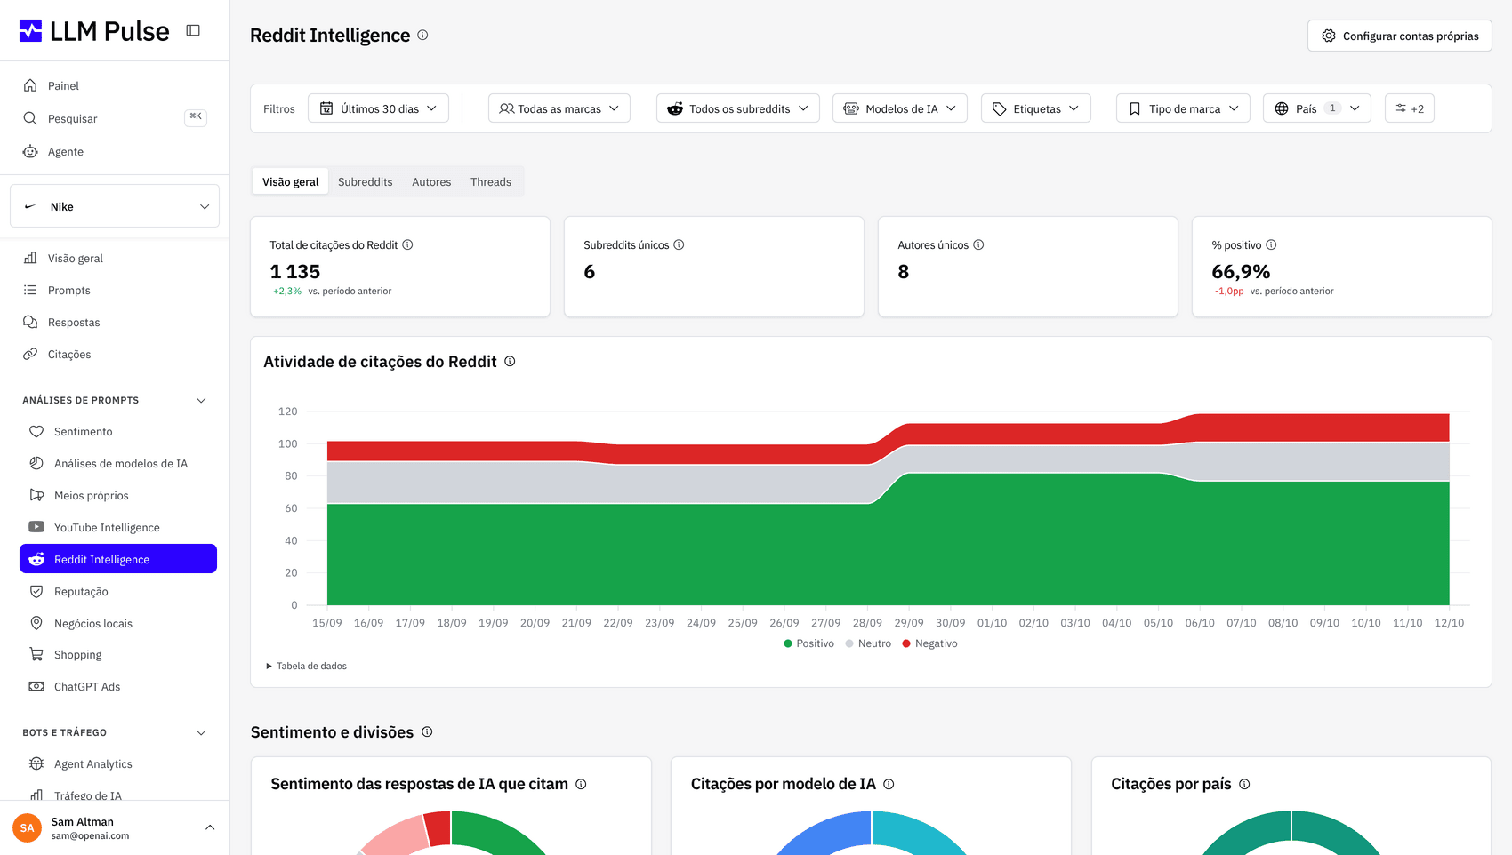Go to Sentimento analysis page
This screenshot has width=1512, height=855.
(x=118, y=431)
